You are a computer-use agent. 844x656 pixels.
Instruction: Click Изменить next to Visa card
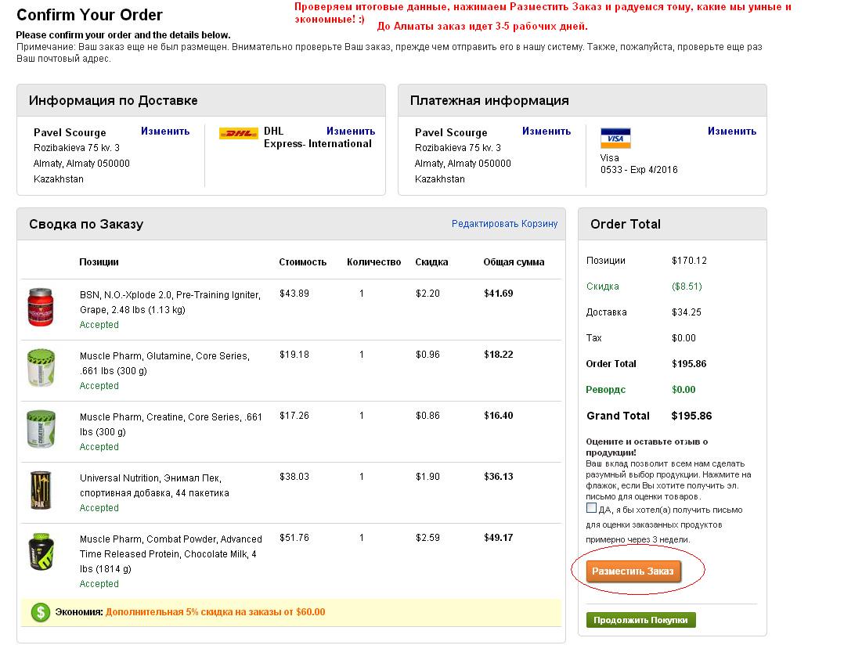pyautogui.click(x=732, y=131)
